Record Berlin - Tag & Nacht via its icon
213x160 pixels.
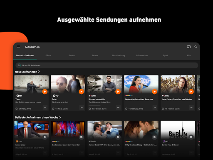click(191, 137)
